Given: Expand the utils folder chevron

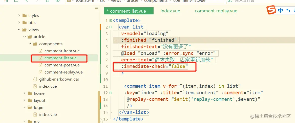Looking at the screenshot, I should 19,22.
